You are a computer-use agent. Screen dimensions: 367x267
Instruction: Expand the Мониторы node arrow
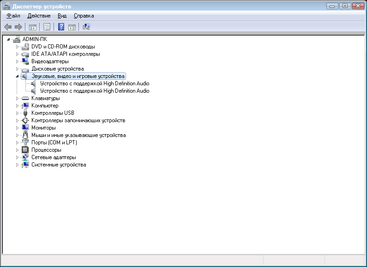17,128
